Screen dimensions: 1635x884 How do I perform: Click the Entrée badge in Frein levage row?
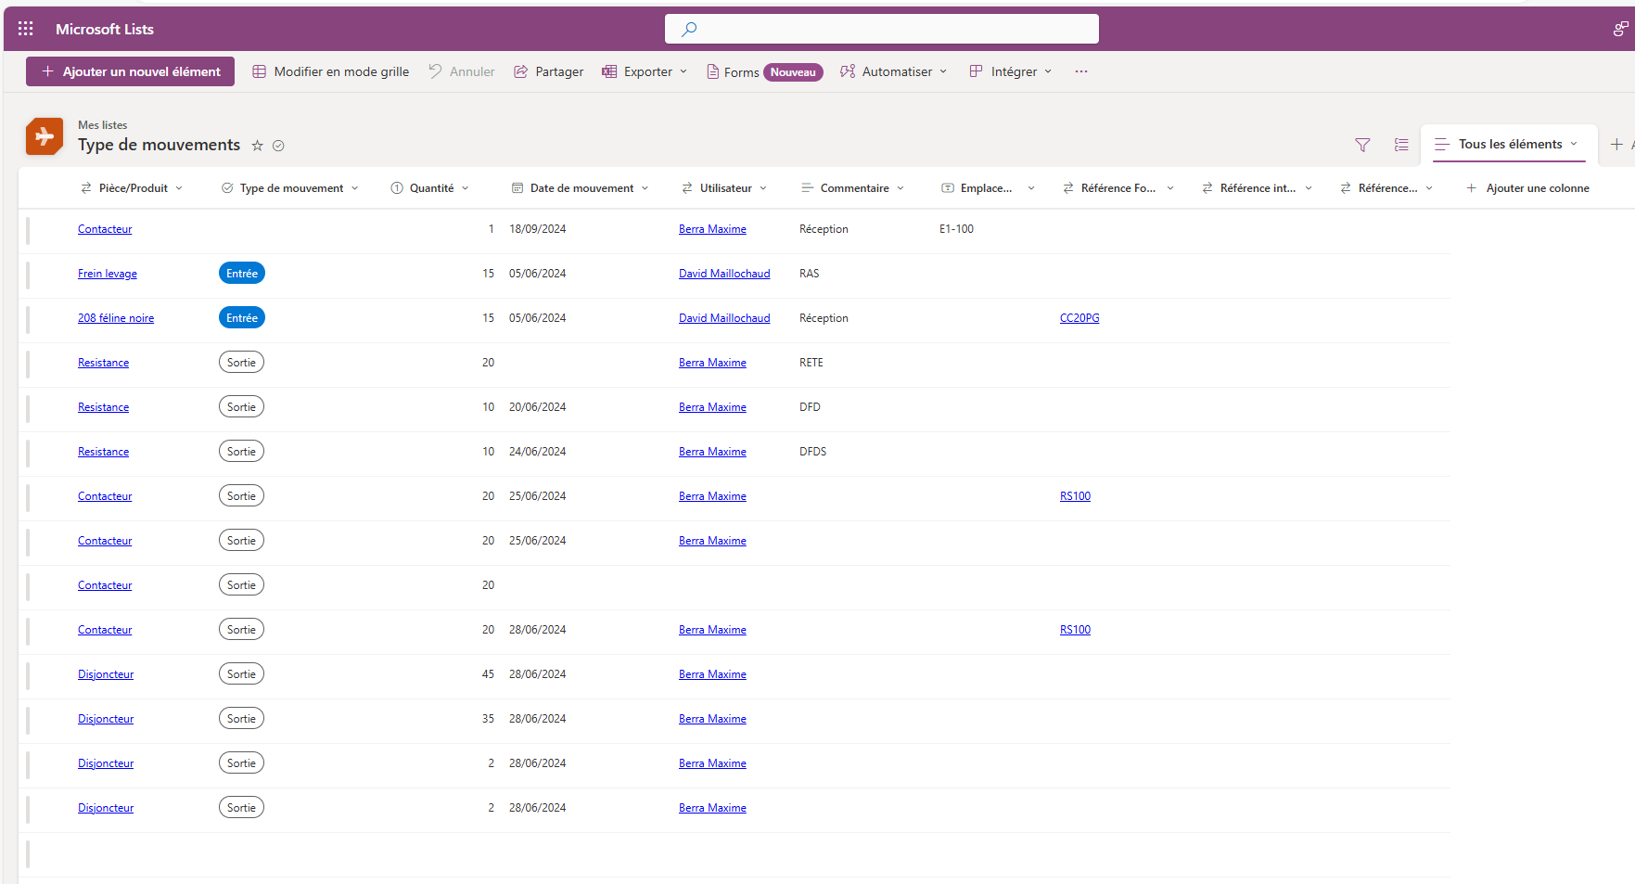coord(242,274)
